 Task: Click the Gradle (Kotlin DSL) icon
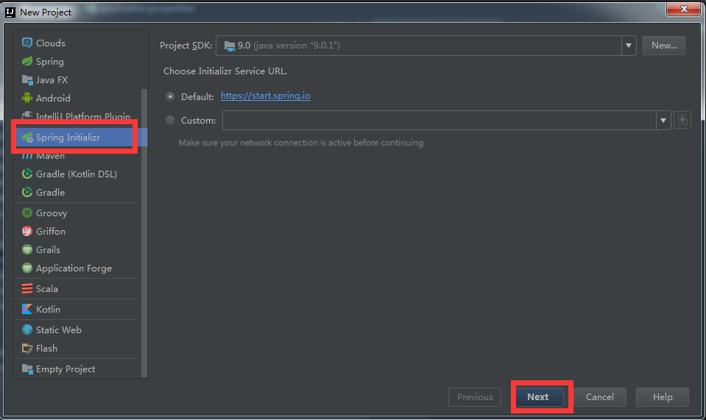(x=27, y=174)
